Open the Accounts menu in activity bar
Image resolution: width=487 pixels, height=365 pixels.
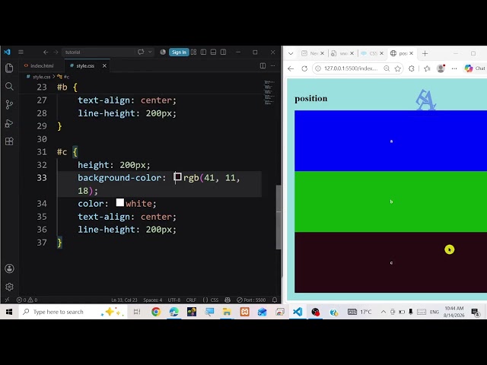(x=9, y=268)
